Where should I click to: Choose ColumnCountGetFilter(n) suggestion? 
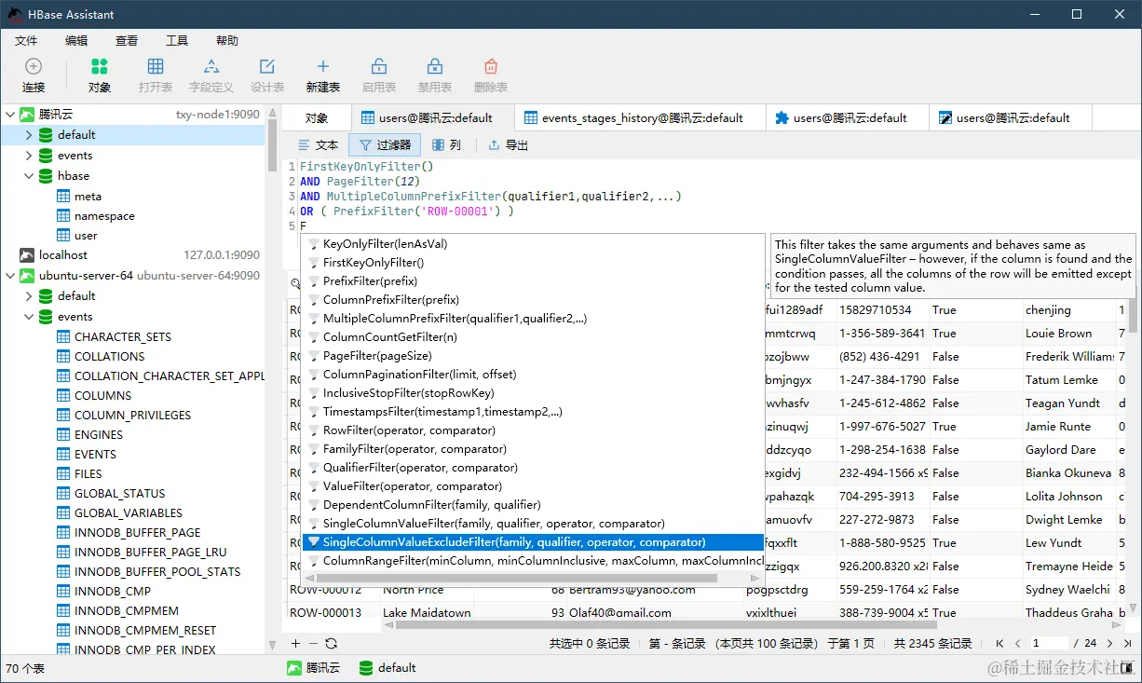[x=533, y=337]
